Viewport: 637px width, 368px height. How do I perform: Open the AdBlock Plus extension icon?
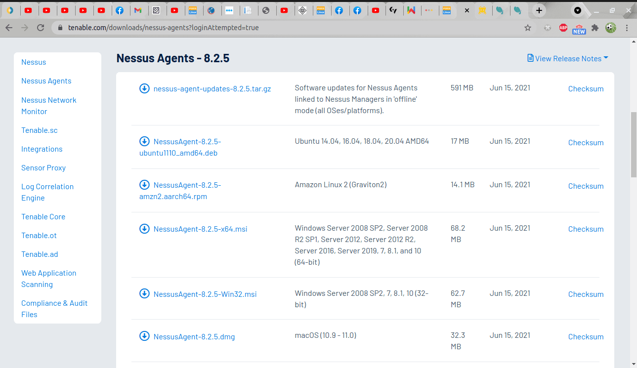pyautogui.click(x=563, y=28)
